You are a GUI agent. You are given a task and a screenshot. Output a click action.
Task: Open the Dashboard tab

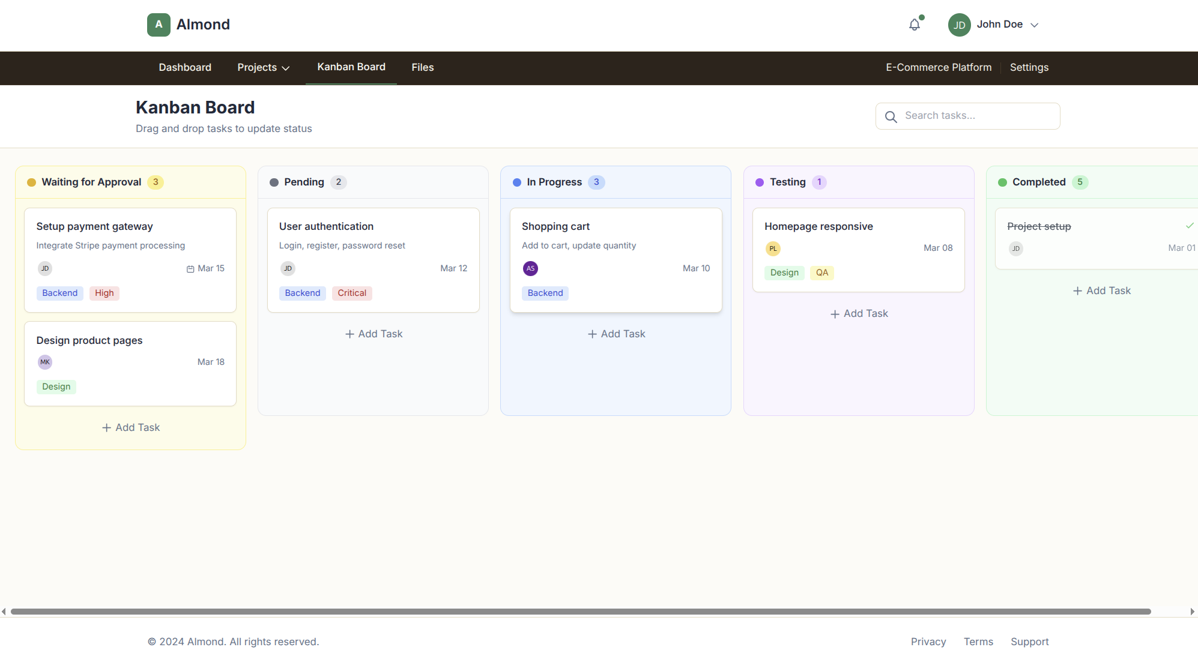coord(184,67)
